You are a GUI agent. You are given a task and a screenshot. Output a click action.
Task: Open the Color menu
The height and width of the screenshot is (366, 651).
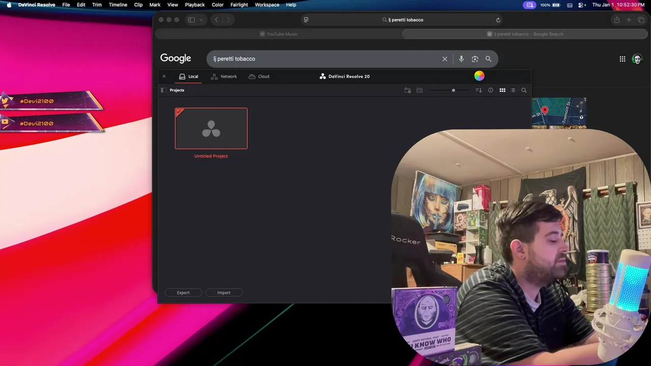pyautogui.click(x=218, y=5)
